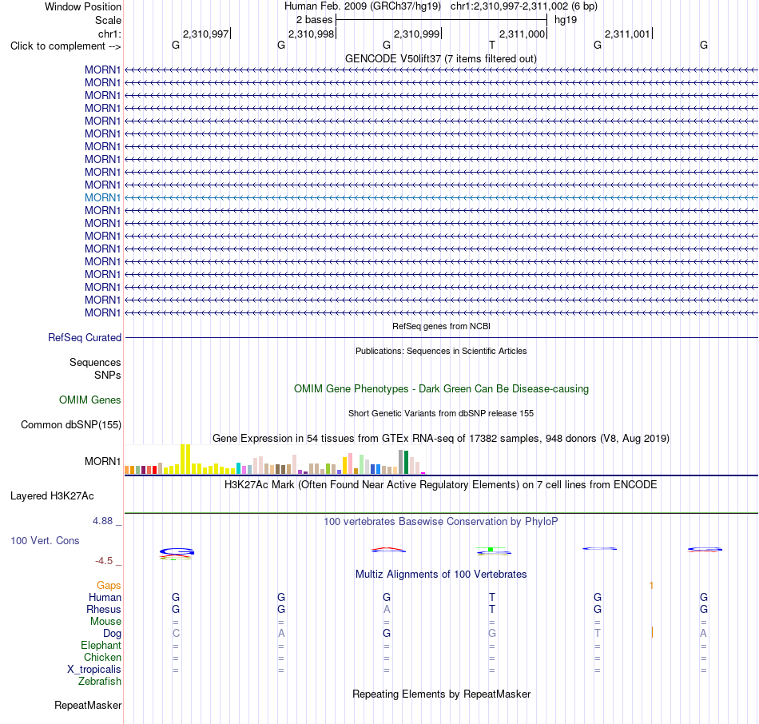Select the Chicken species label
Screen dimensions: 759x724
(102, 657)
